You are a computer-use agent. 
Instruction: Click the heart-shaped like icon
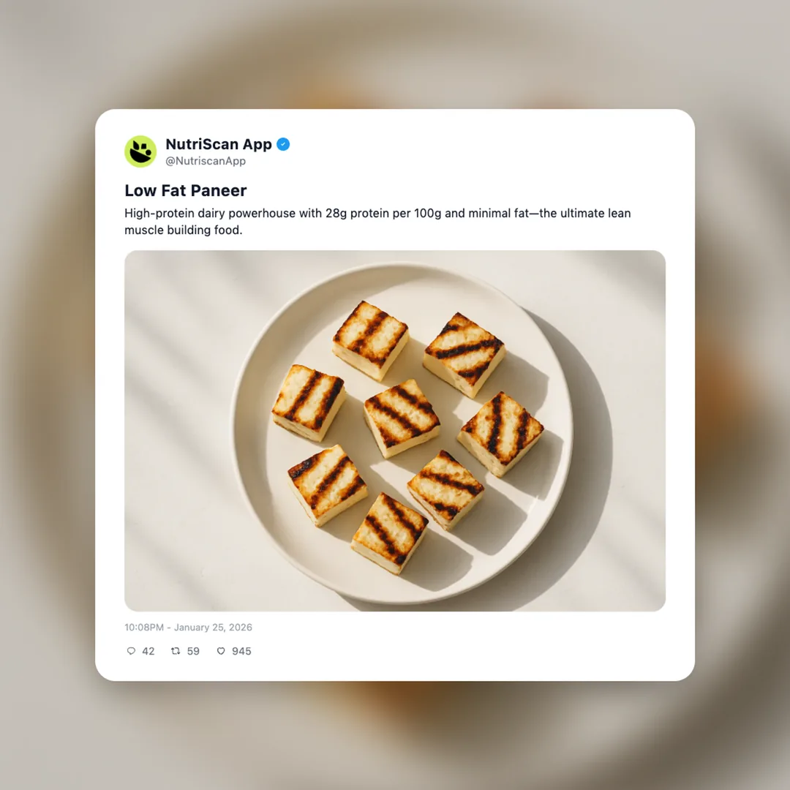click(221, 651)
